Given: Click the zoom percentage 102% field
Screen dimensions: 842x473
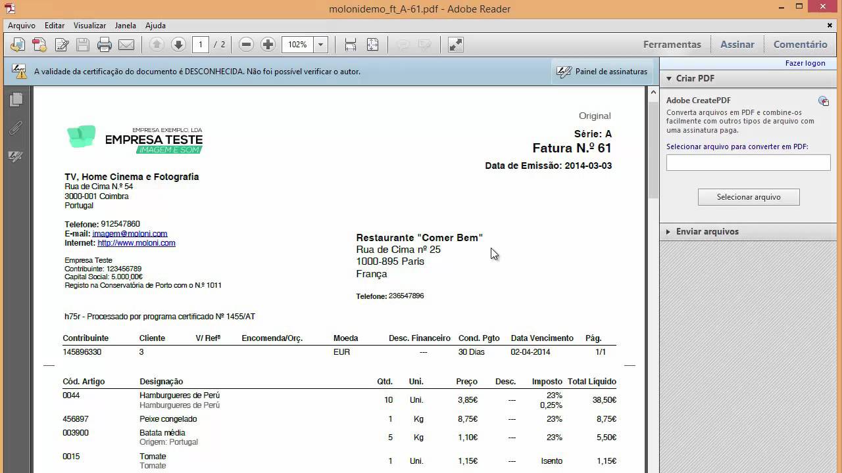Looking at the screenshot, I should (298, 45).
